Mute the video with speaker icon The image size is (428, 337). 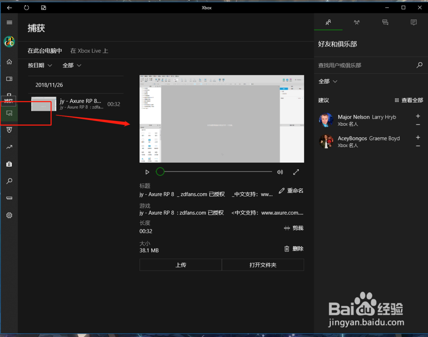tap(280, 172)
